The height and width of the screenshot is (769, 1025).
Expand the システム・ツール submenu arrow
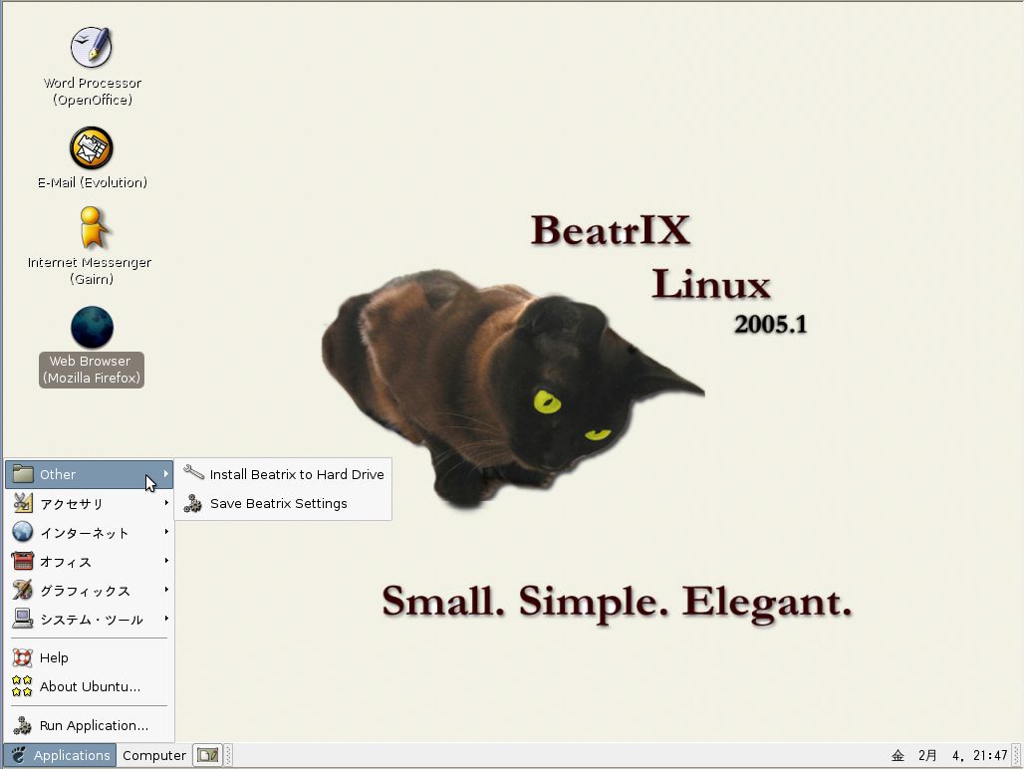166,618
